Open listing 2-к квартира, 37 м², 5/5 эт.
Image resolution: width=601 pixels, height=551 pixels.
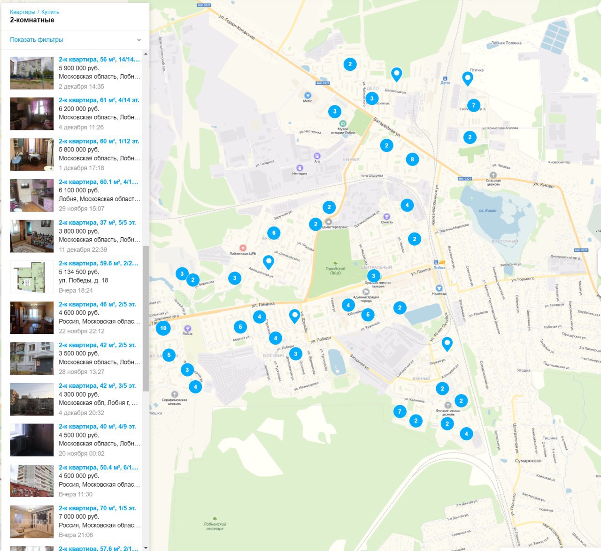tap(97, 223)
